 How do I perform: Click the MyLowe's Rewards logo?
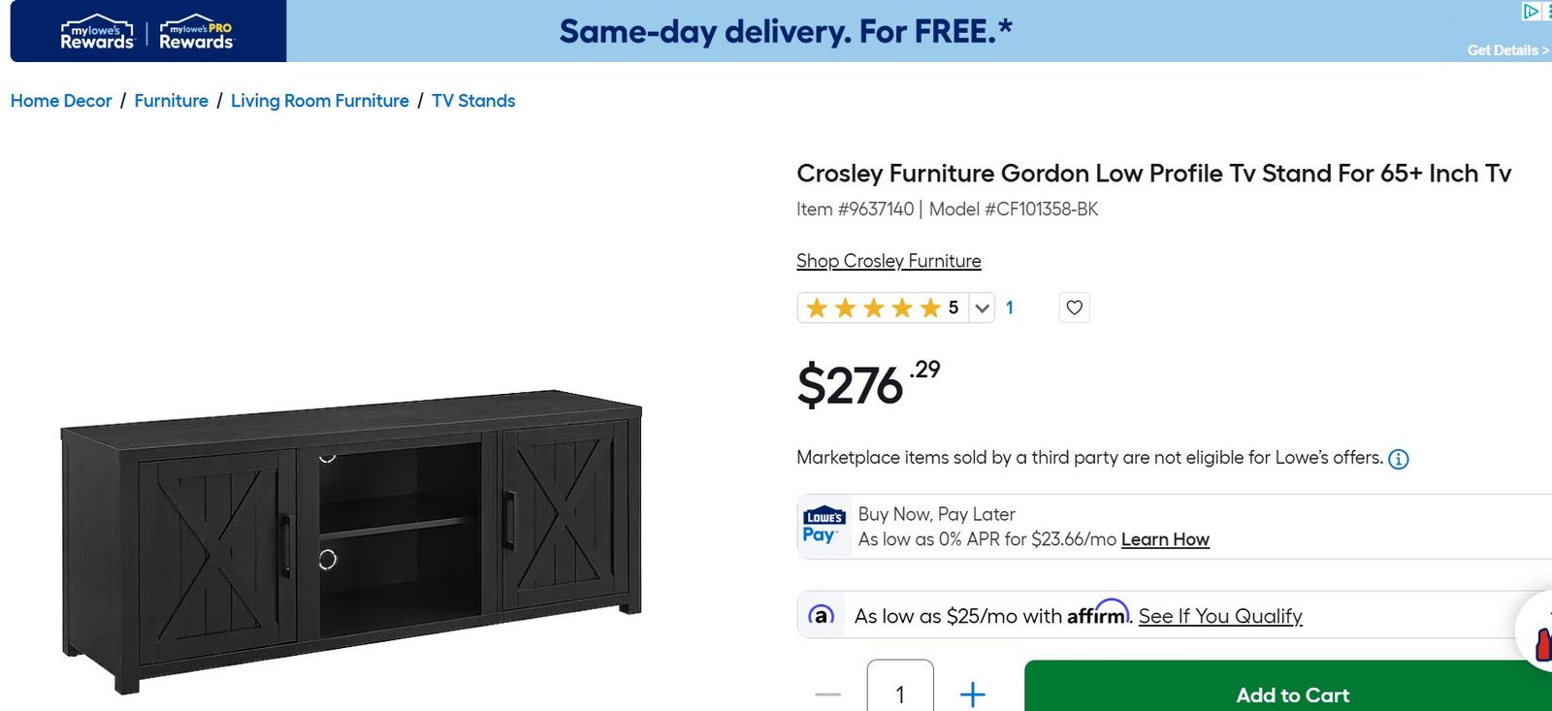coord(97,32)
